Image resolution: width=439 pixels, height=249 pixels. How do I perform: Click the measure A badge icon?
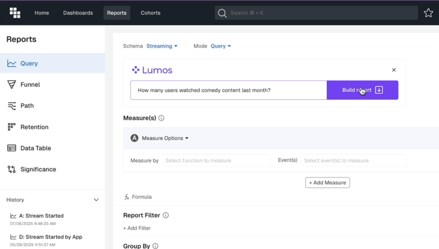click(x=134, y=138)
